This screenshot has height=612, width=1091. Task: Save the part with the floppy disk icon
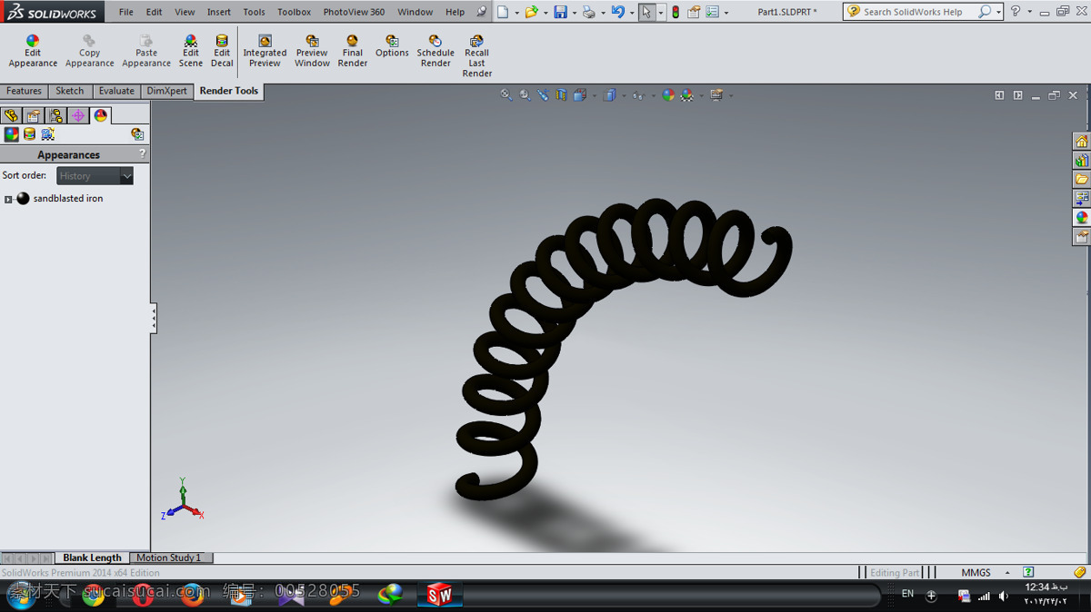[x=561, y=12]
